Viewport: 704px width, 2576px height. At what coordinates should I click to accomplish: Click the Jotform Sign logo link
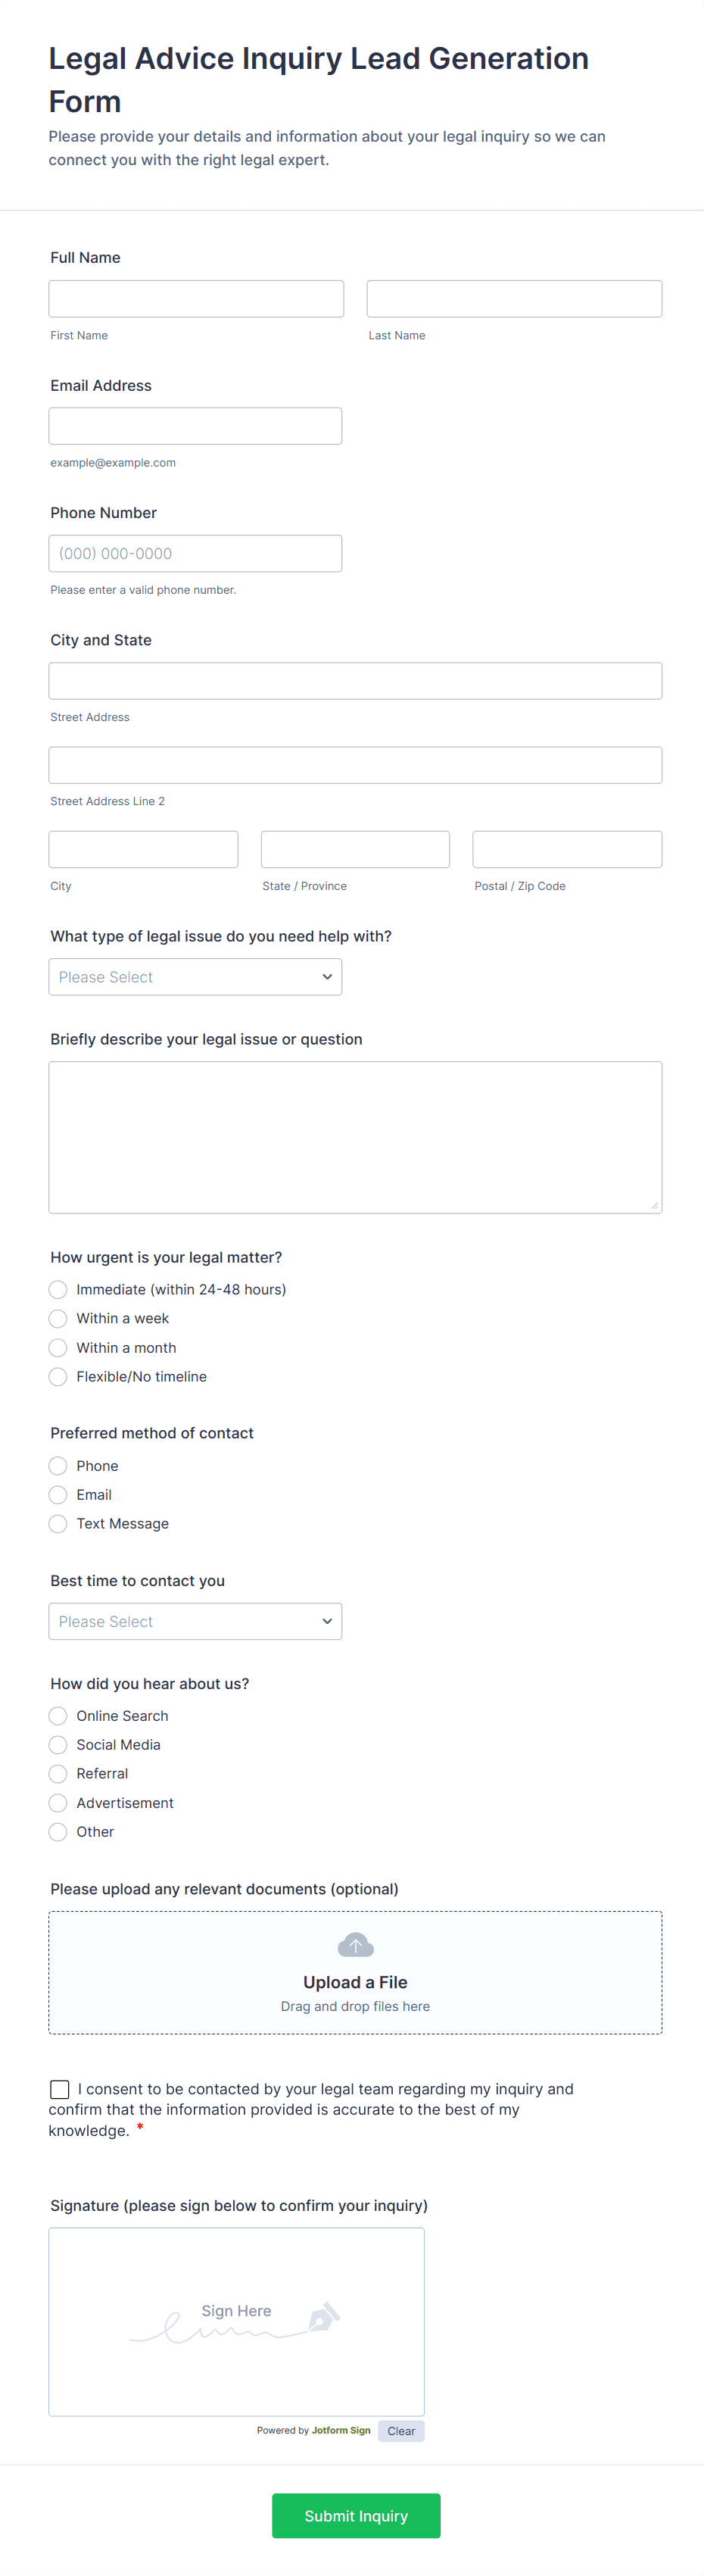coord(340,2430)
